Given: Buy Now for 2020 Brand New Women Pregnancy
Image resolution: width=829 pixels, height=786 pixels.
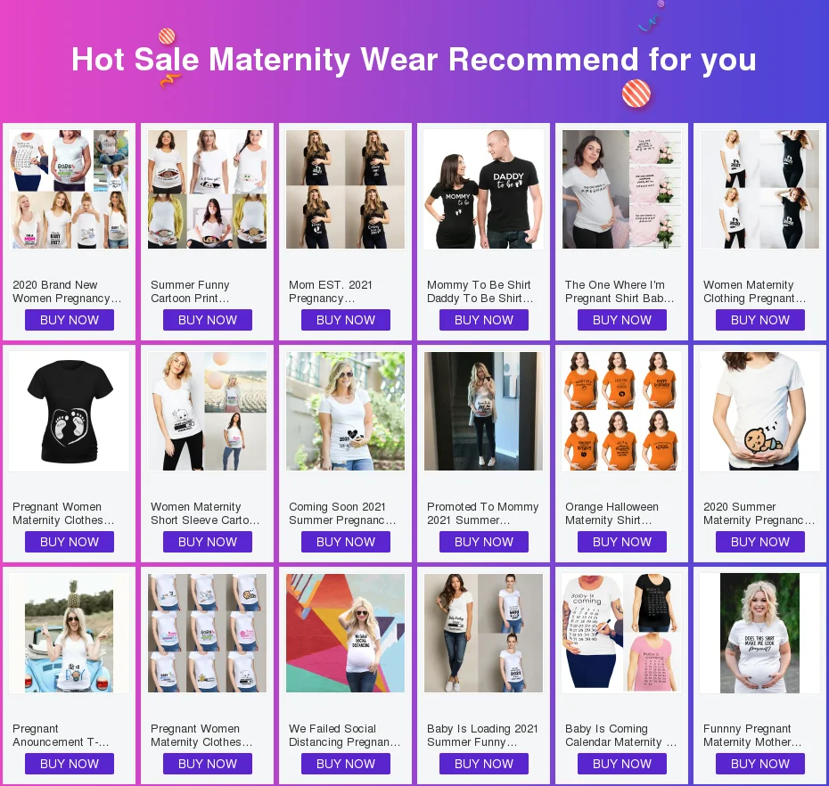Looking at the screenshot, I should click(70, 320).
